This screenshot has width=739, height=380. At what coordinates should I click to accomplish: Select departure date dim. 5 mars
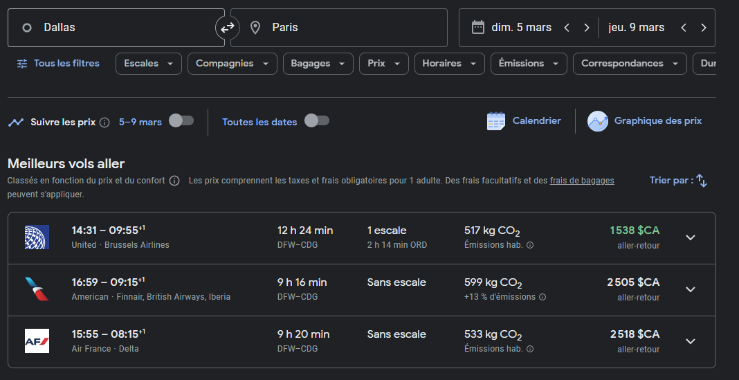(x=521, y=28)
